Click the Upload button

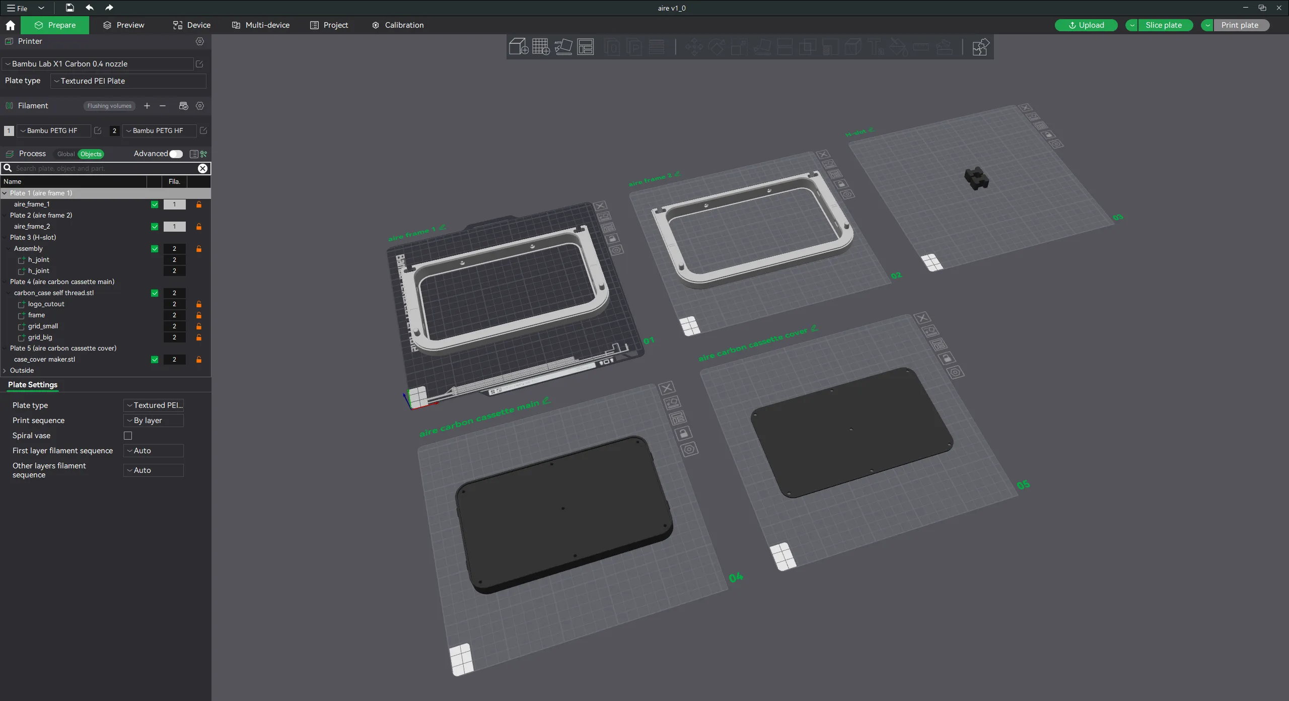tap(1086, 25)
